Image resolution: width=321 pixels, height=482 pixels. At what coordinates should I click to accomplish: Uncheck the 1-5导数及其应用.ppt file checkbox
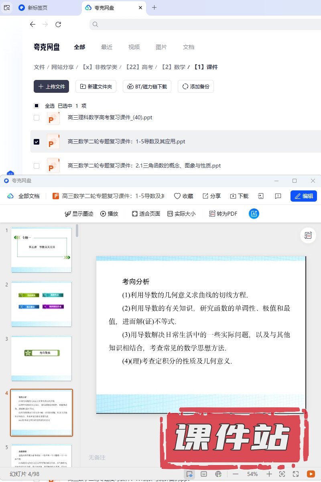point(37,142)
